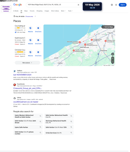
Task: Open the Tools dropdown
Action: [x=70, y=11]
